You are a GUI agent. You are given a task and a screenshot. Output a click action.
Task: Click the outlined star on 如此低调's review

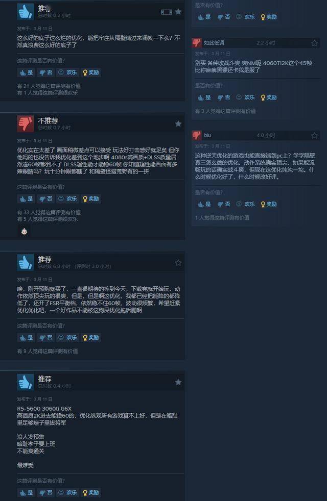pos(315,43)
